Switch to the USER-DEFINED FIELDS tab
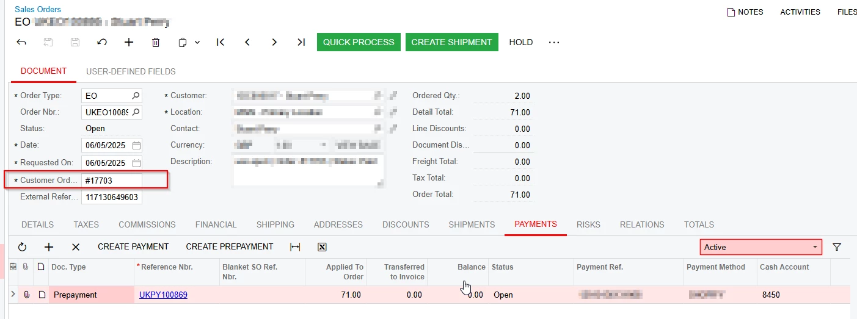Viewport: 857px width, 319px height. [131, 71]
